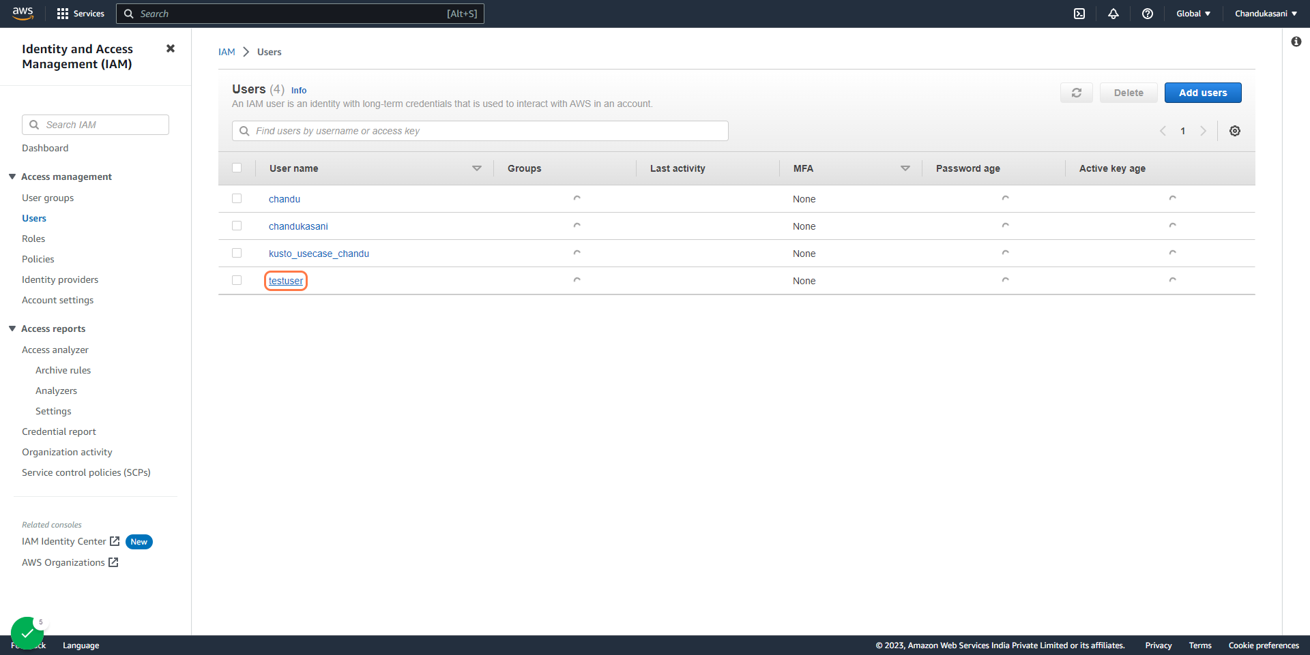Screen dimensions: 1310x655
Task: Click the Info link beside Users
Action: click(x=299, y=90)
